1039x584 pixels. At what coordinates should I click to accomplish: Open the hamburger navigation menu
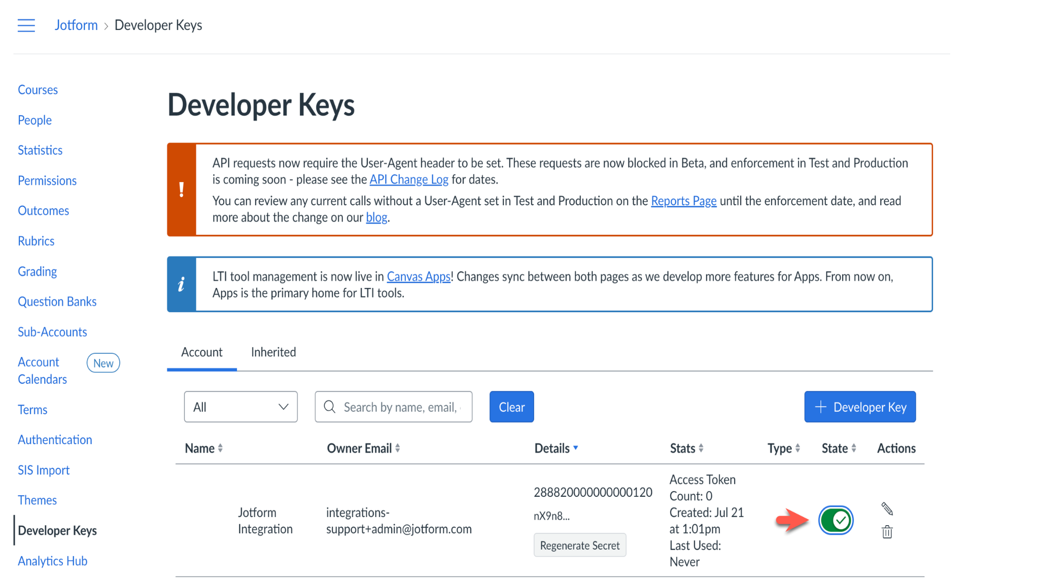[26, 25]
